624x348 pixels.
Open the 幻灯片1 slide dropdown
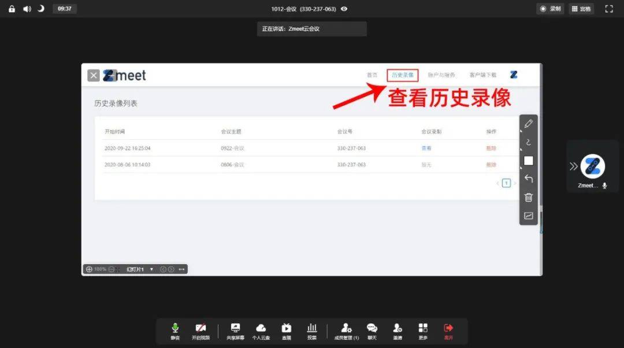(140, 269)
